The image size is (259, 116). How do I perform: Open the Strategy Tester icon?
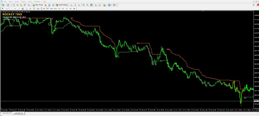tap(29, 5)
